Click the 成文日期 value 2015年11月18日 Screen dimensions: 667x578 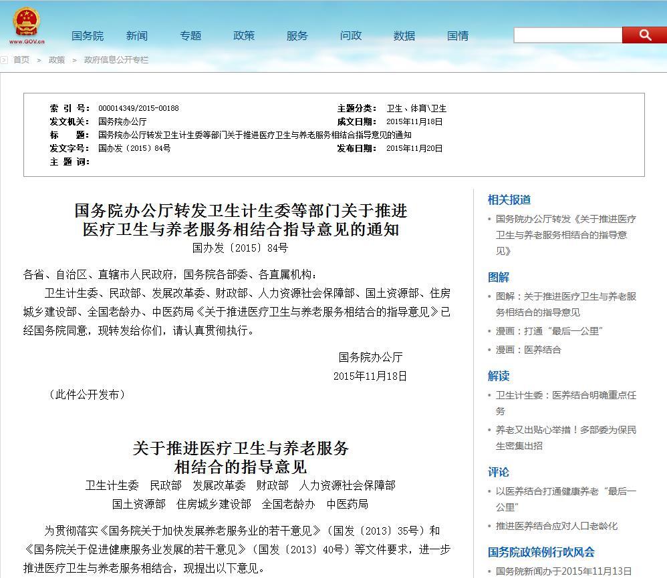click(414, 122)
